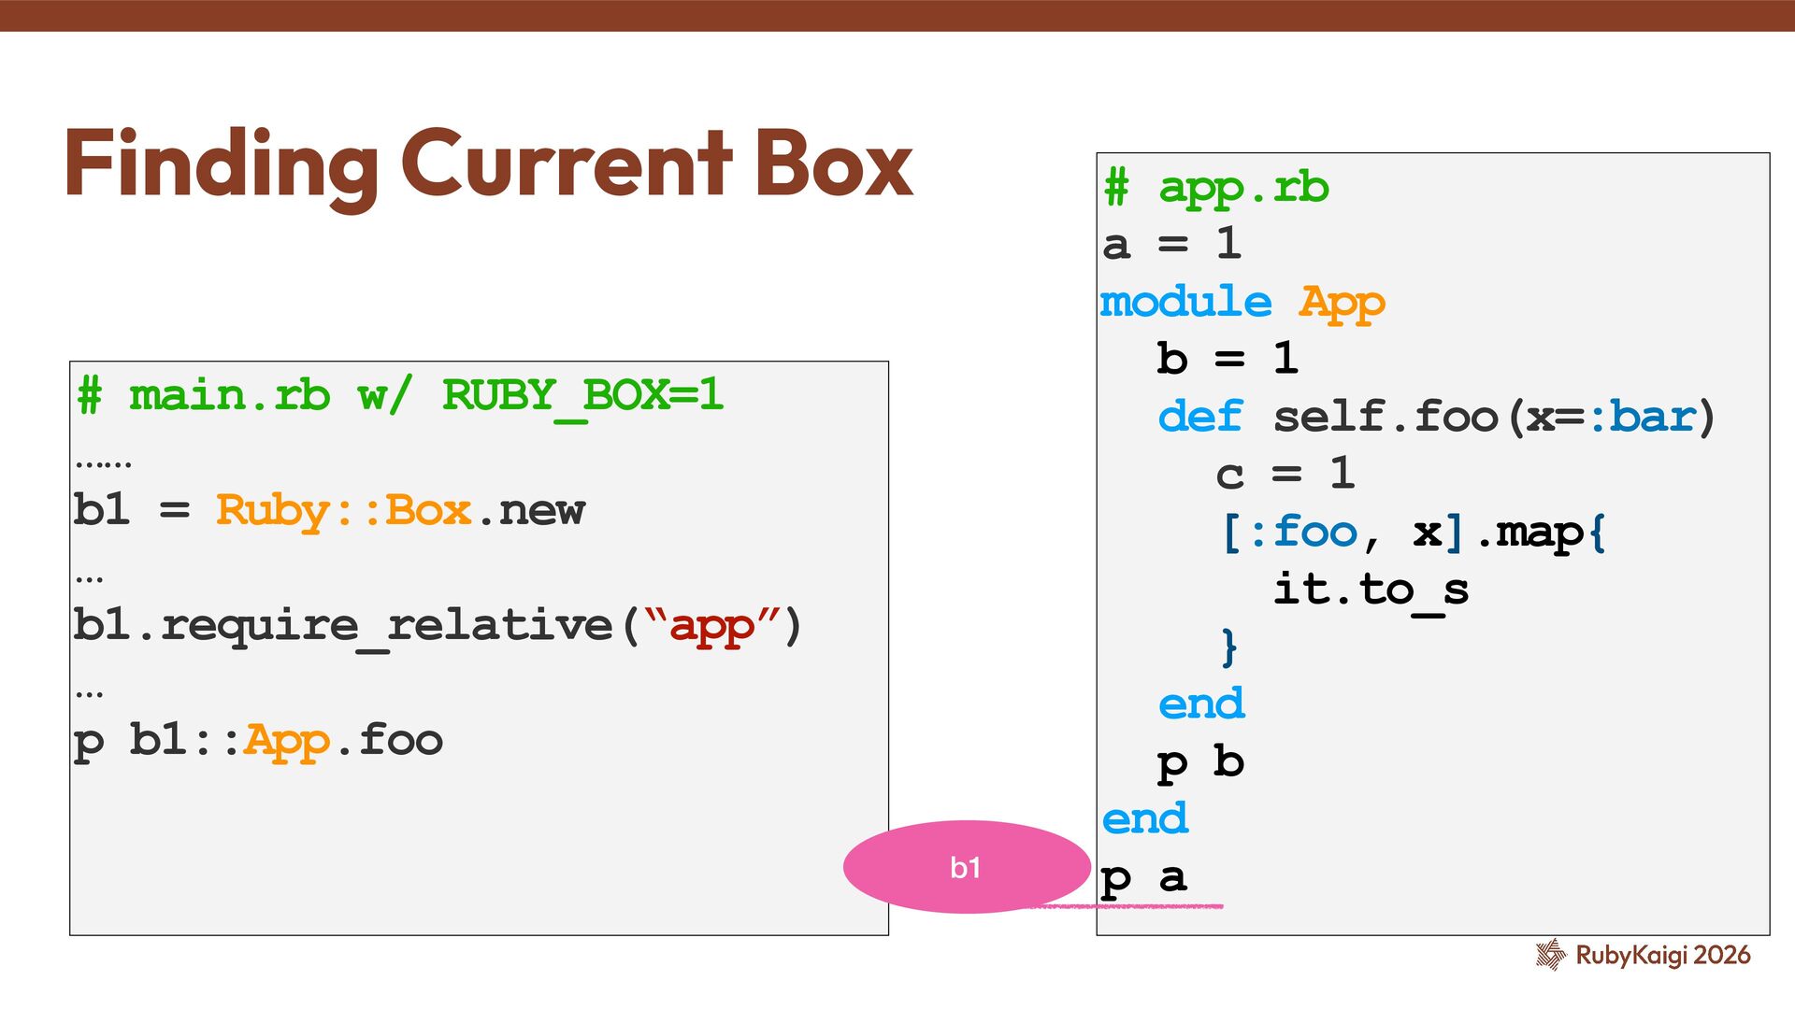Click the '# main.rb w/ RUBY_BOX=1' comment
The image size is (1795, 1009).
pyautogui.click(x=400, y=395)
